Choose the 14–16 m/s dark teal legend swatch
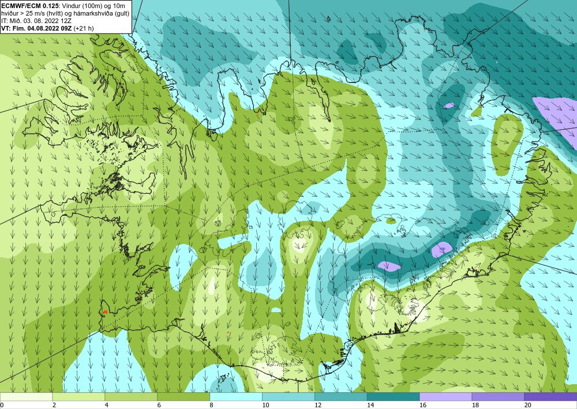The height and width of the screenshot is (409, 577). pos(394,397)
